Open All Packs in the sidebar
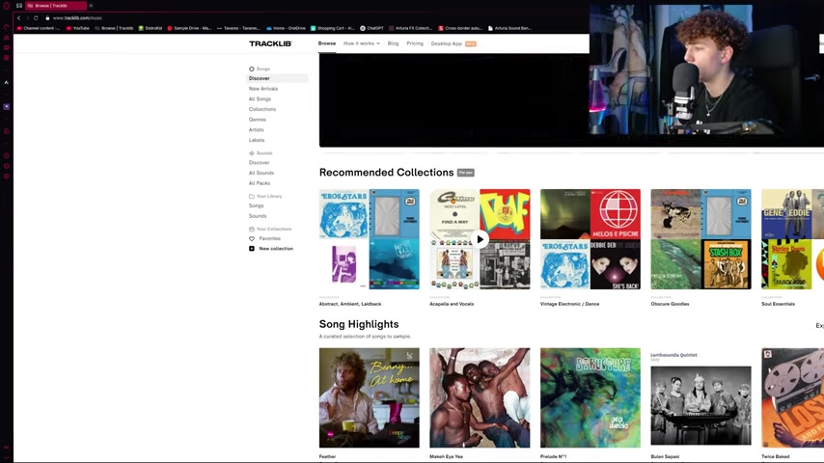The image size is (824, 463). click(x=260, y=183)
